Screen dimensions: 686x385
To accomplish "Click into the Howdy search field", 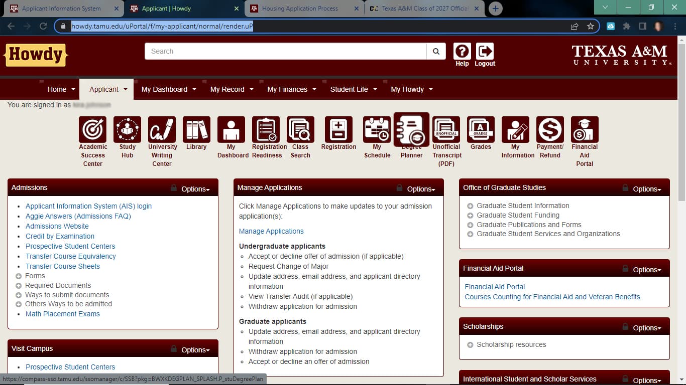I will click(286, 51).
